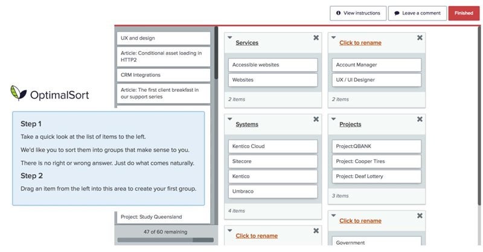Collapse the Services group with its arrow
483x252 pixels.
229,37
